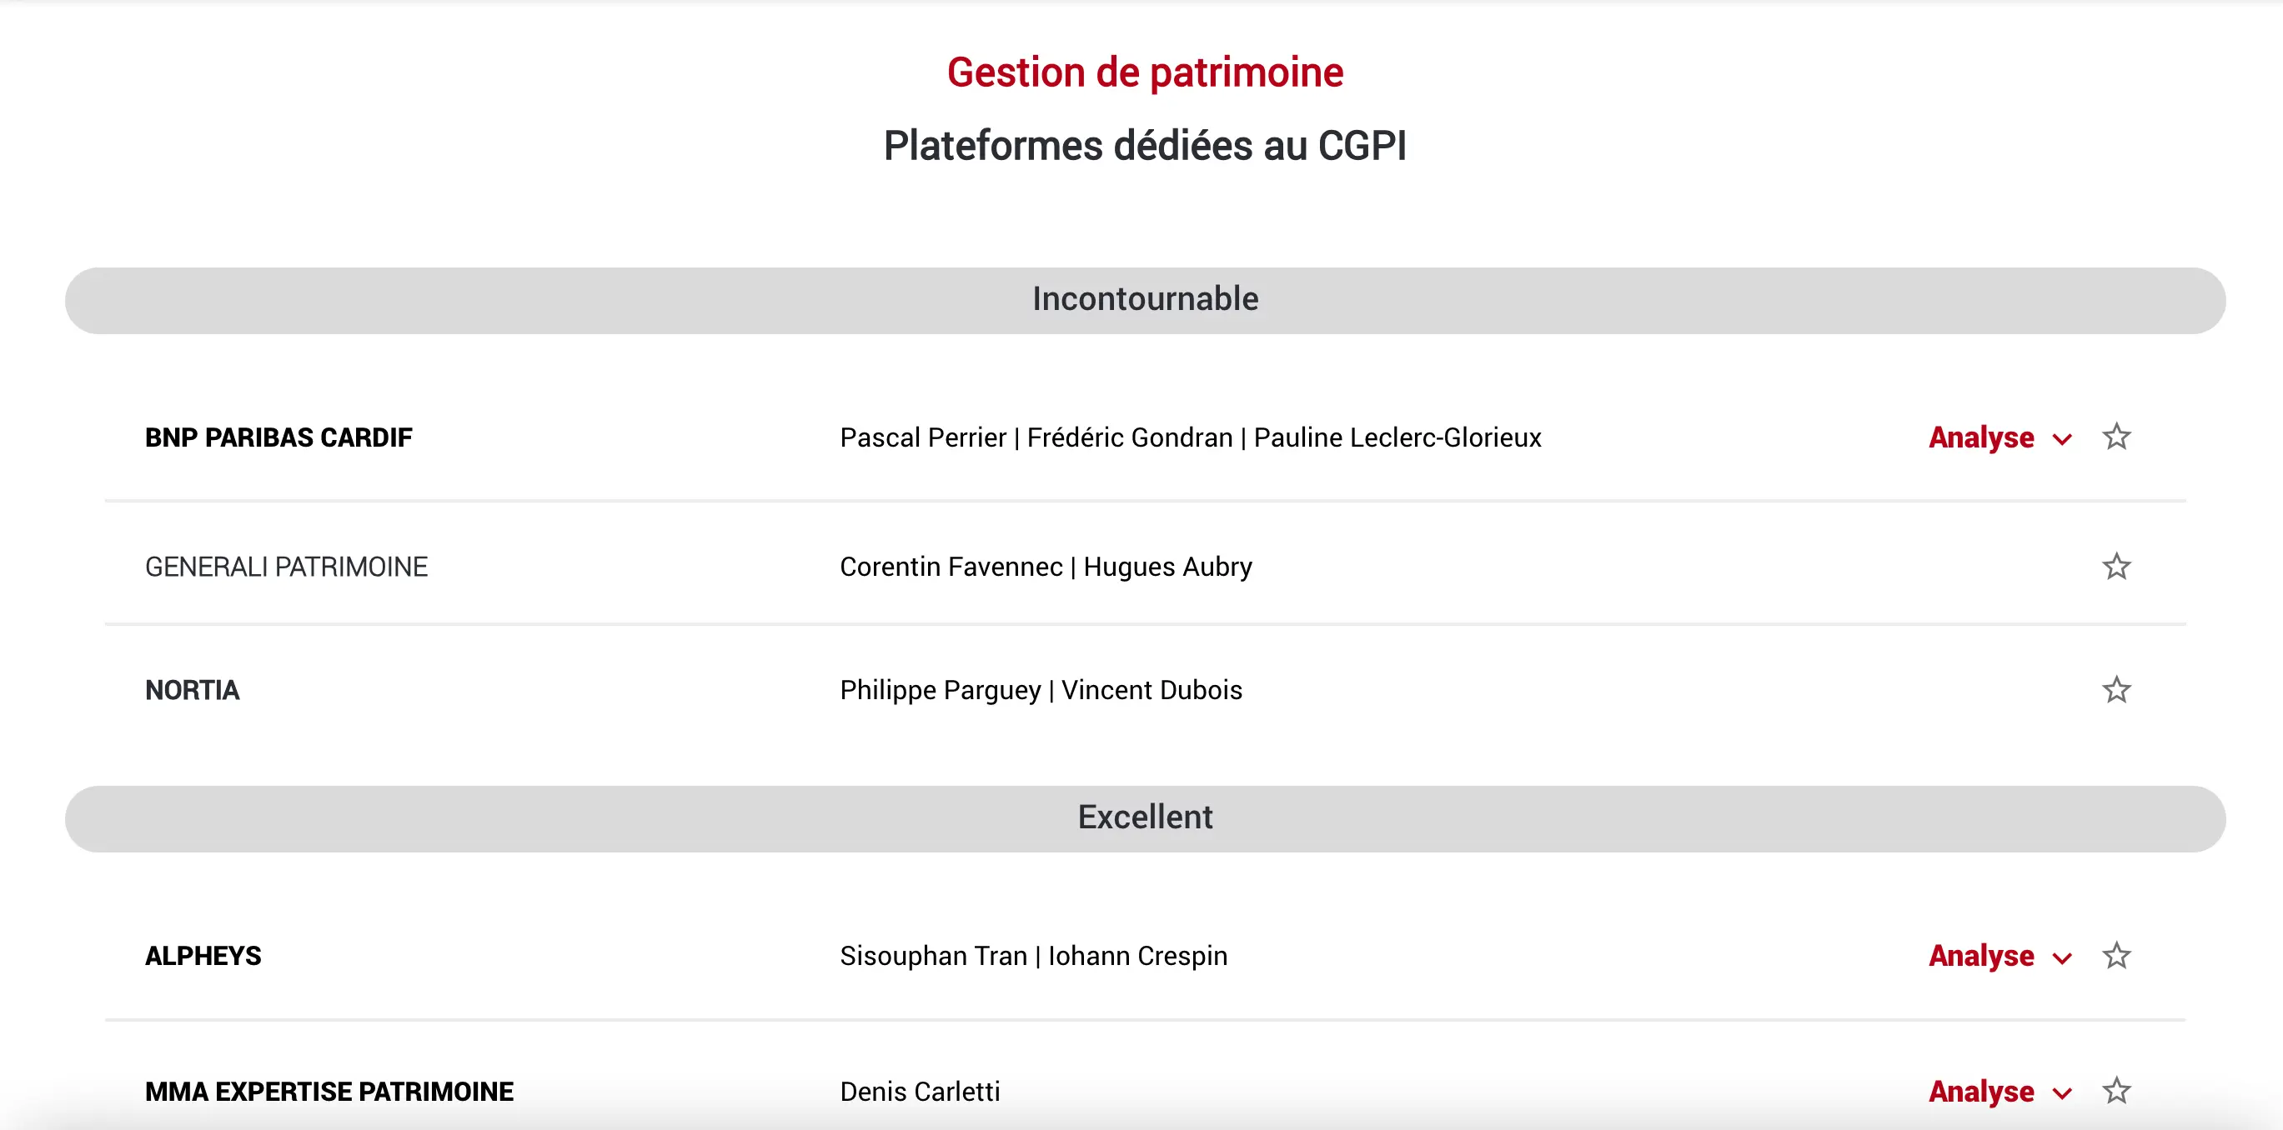Screen dimensions: 2283x1130
Task: Mark Nortia as favorite with the star
Action: pos(2116,689)
